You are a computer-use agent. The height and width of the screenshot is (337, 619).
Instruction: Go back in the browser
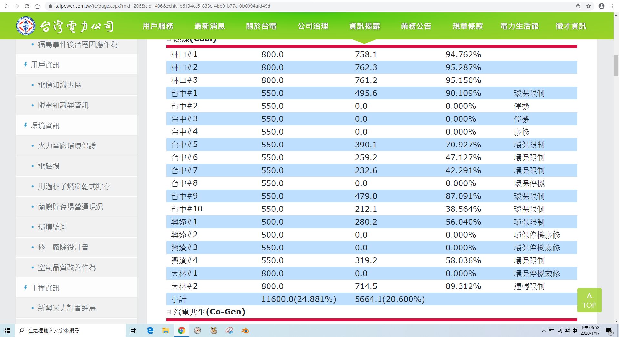[x=7, y=6]
